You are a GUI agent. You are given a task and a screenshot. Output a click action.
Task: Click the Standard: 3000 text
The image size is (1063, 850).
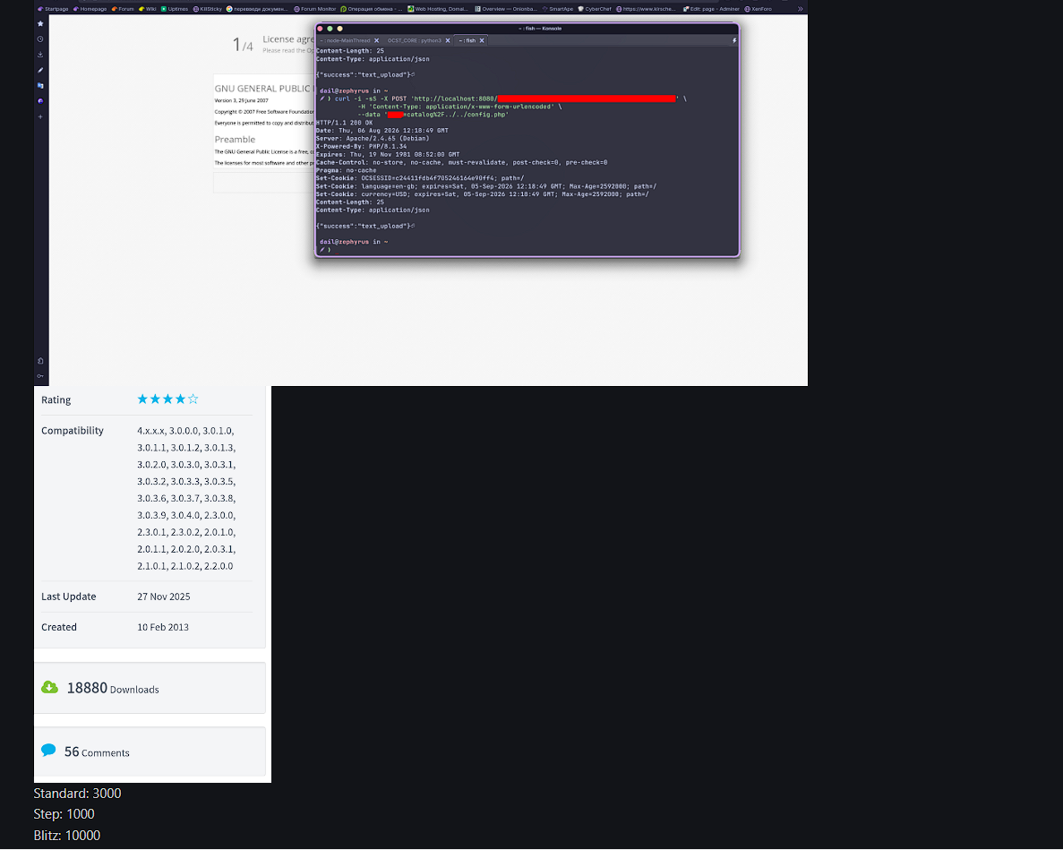77,793
